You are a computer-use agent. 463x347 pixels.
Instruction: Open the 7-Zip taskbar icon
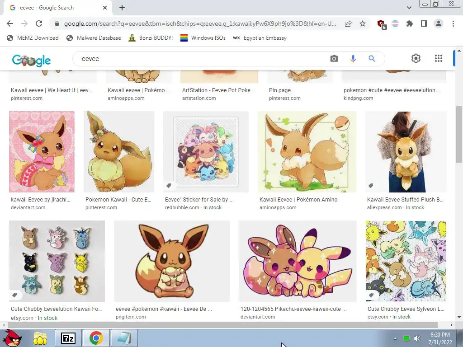point(68,338)
